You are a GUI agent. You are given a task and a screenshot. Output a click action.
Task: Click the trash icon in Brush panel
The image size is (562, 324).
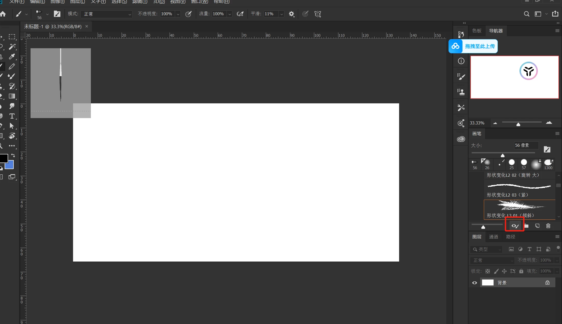[548, 226]
